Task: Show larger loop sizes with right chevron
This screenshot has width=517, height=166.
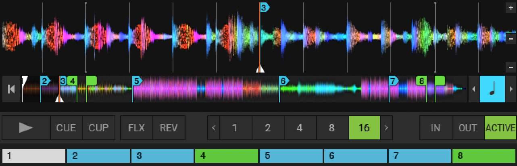Action: pos(386,128)
